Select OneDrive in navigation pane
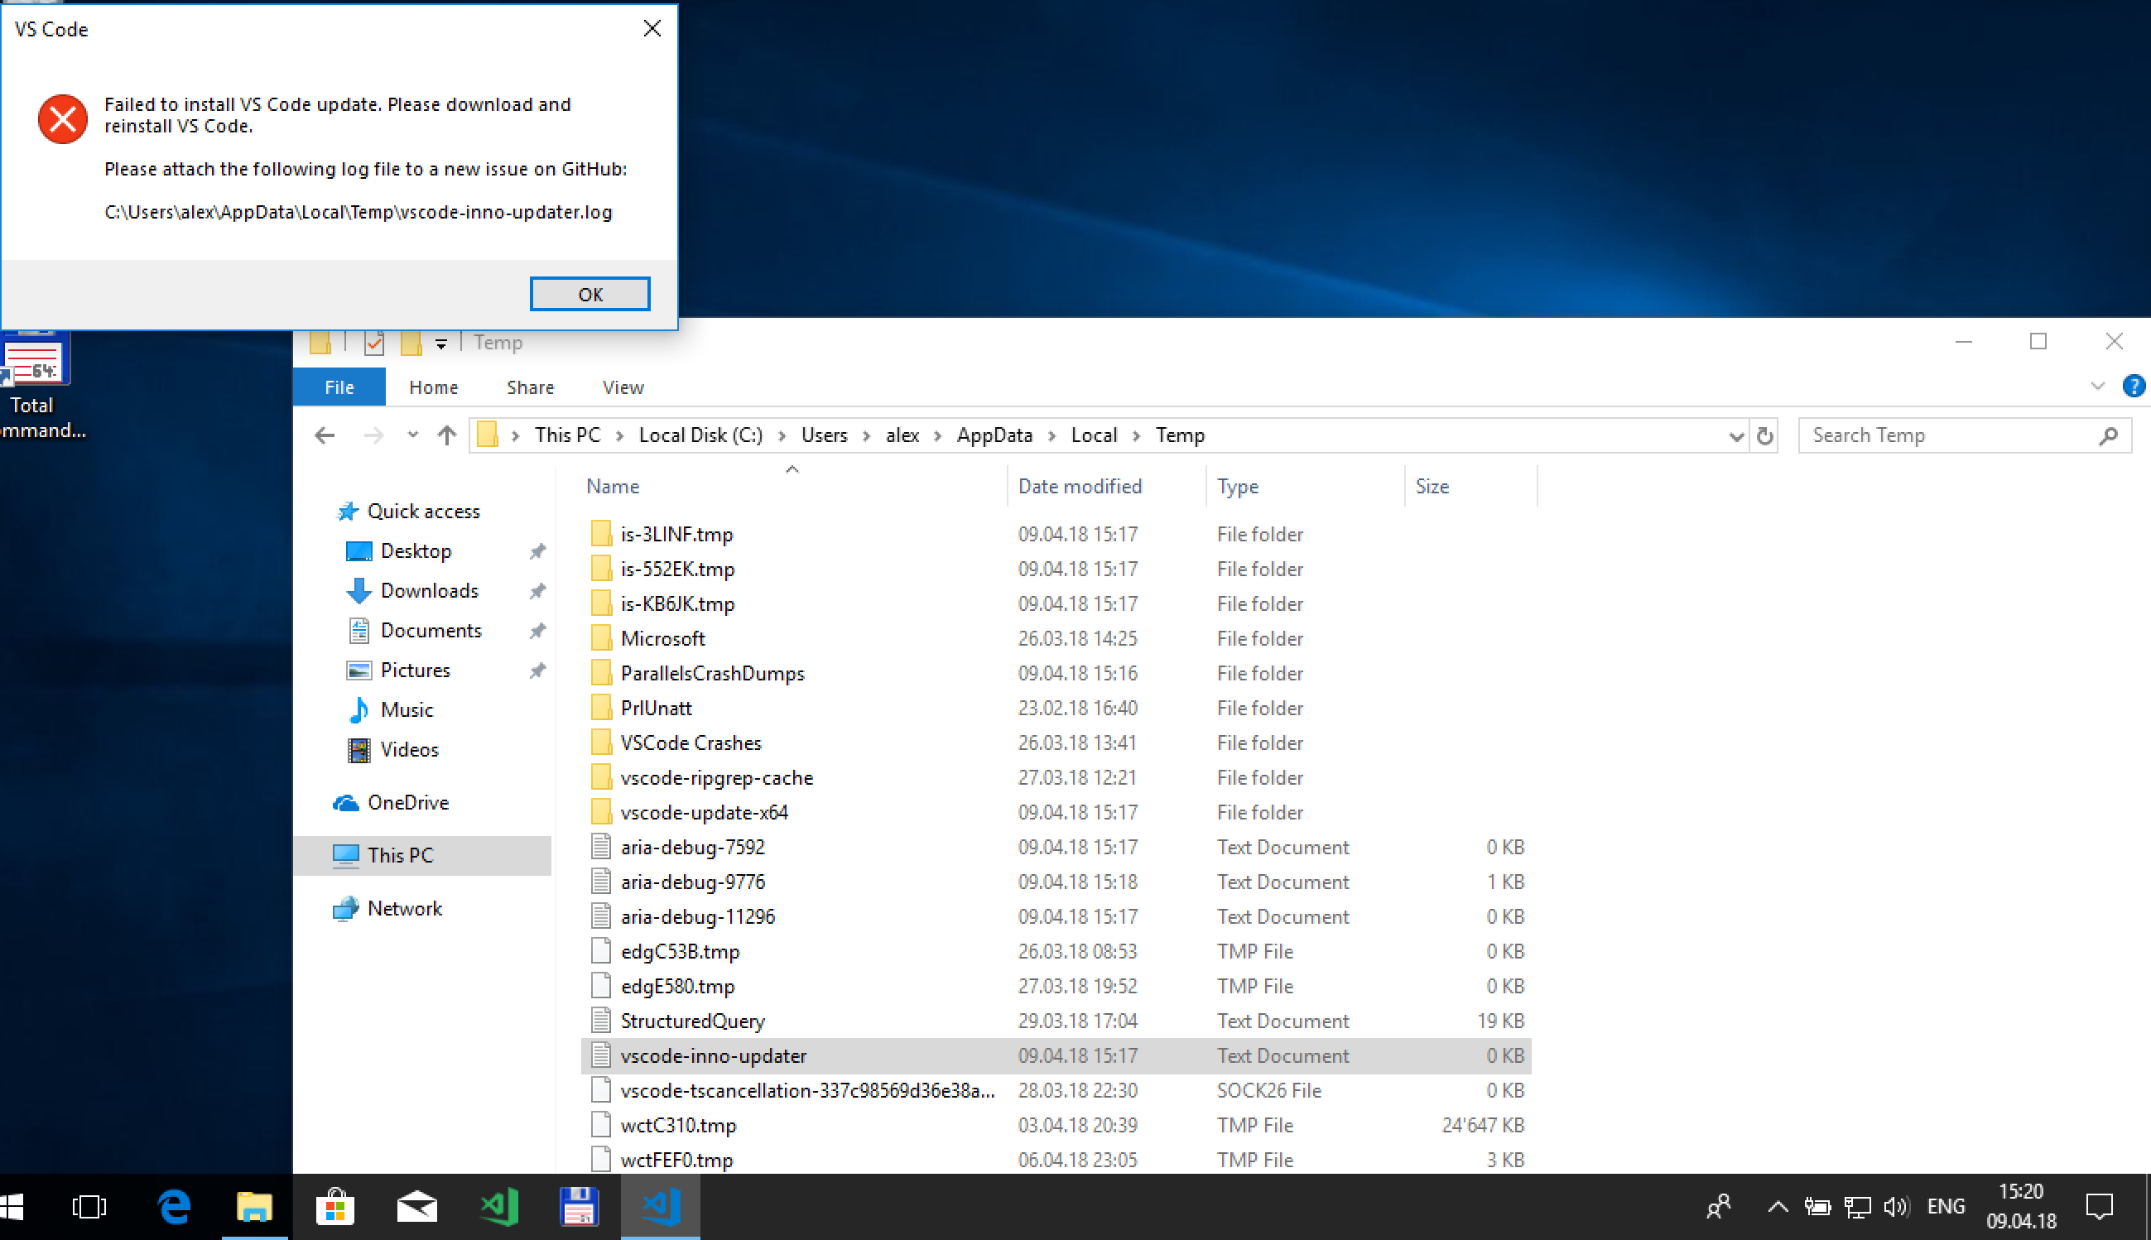 (408, 803)
